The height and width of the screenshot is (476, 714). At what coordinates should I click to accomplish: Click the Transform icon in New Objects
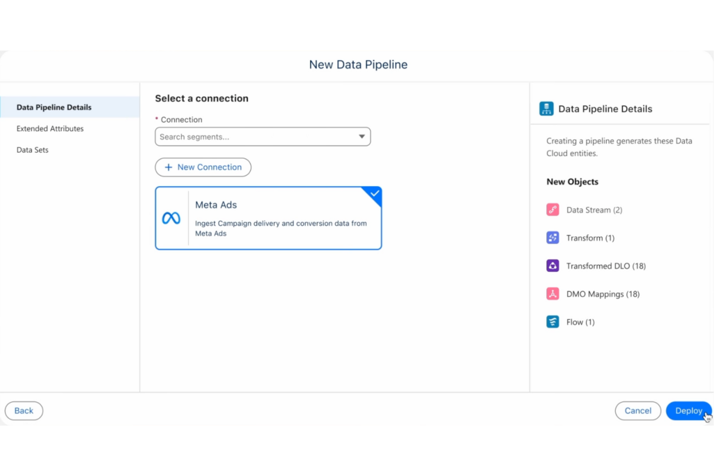click(552, 237)
